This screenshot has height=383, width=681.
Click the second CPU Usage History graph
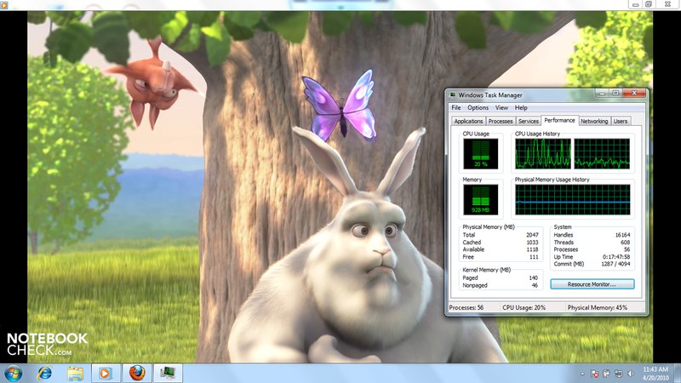click(x=602, y=154)
